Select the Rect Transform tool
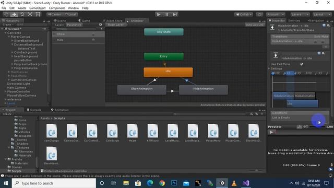The width and height of the screenshot is (334, 188). 38,15
